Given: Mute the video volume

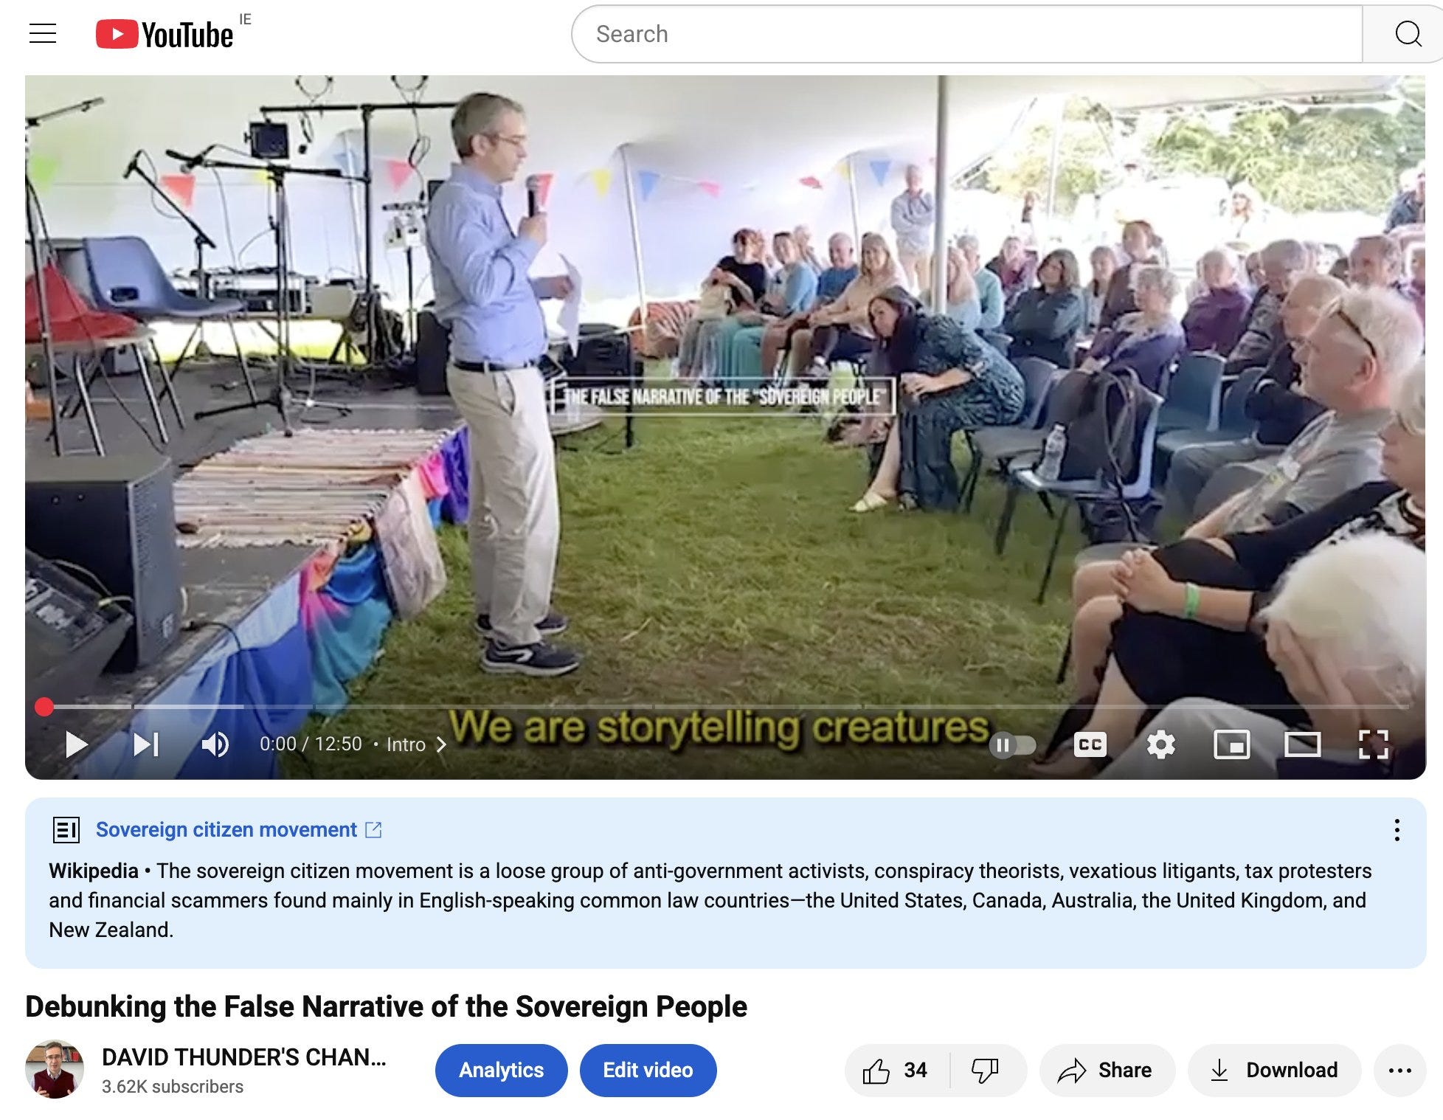Looking at the screenshot, I should coord(215,744).
